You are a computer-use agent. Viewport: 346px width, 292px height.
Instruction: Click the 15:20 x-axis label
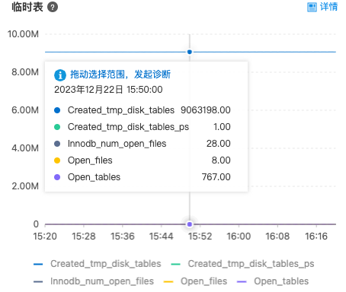click(45, 236)
